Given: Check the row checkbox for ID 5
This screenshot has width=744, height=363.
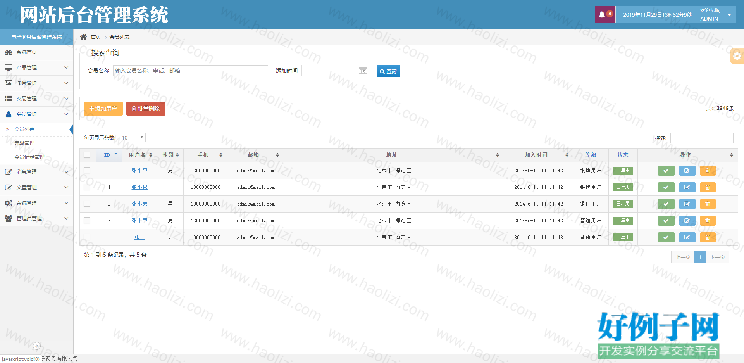Looking at the screenshot, I should pyautogui.click(x=87, y=170).
